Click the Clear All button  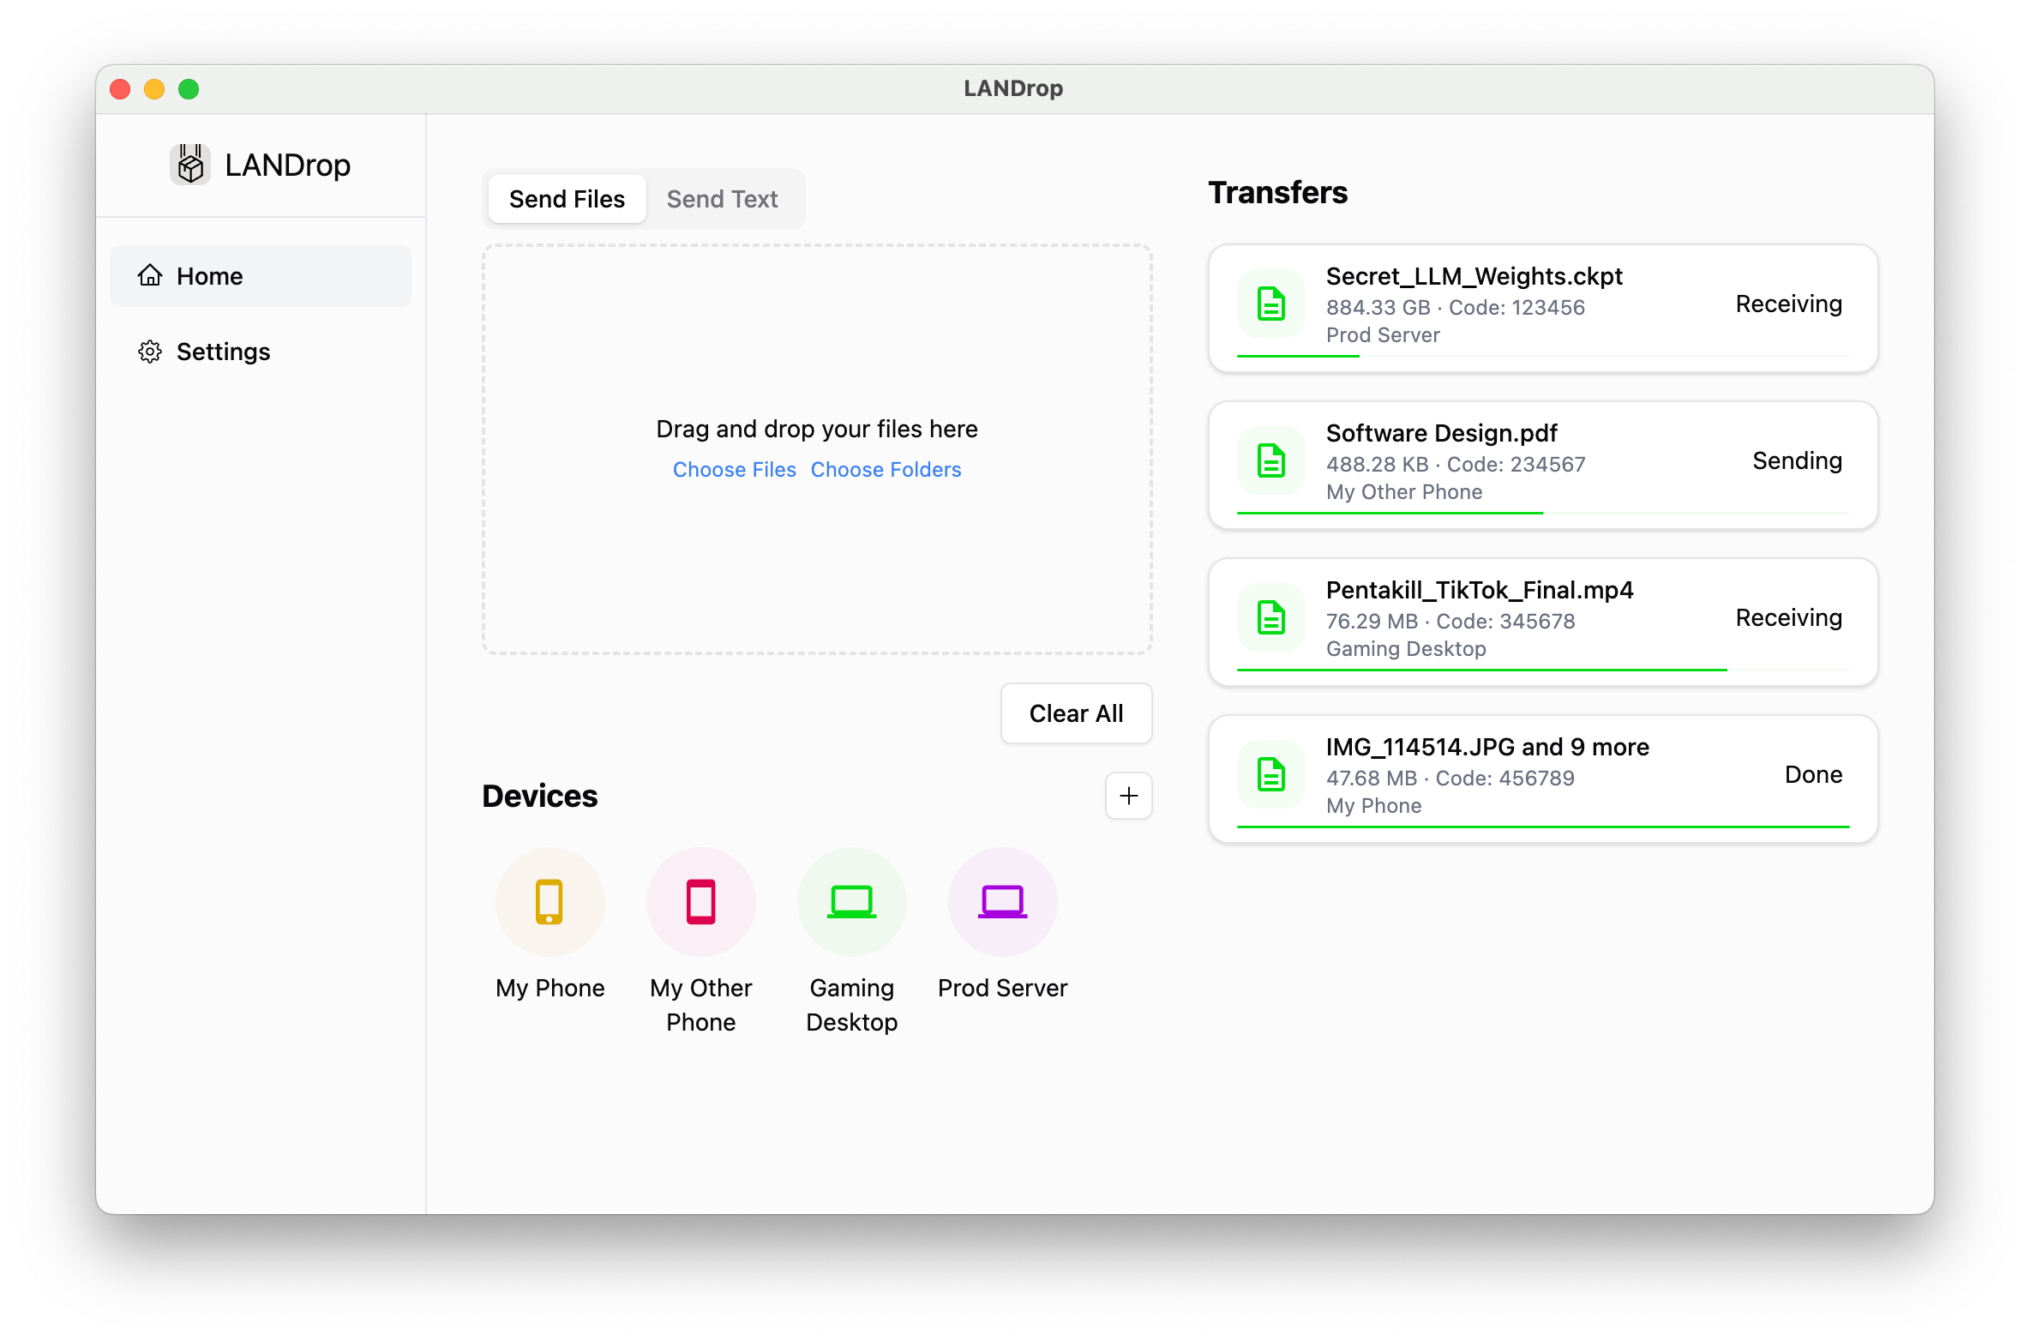pos(1076,713)
